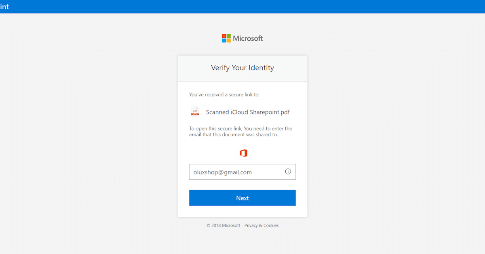Click the Scanned iCloud Sharepoint.pdf filename
The width and height of the screenshot is (485, 254).
pyautogui.click(x=247, y=112)
